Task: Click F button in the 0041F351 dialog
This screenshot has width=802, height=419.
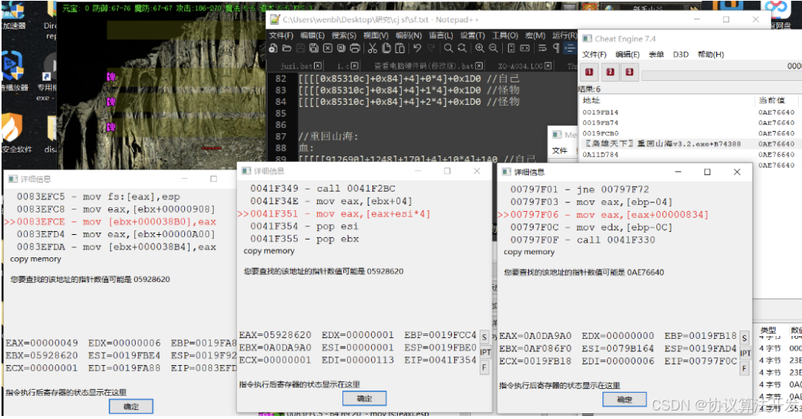Action: click(484, 367)
